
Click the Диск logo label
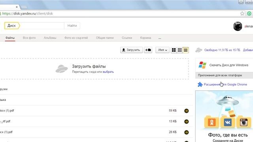coord(12,26)
